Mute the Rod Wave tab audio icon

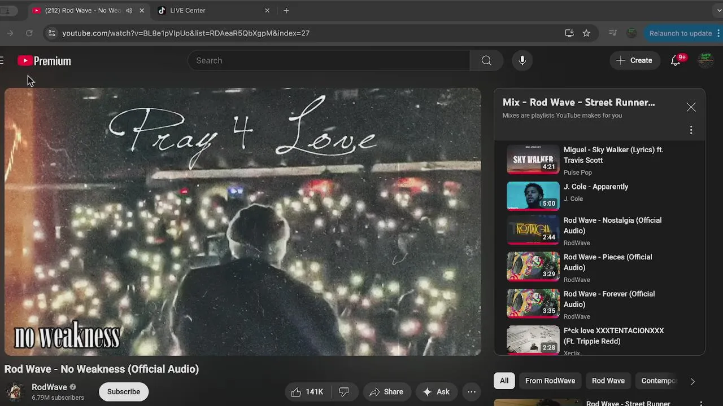pyautogui.click(x=129, y=11)
